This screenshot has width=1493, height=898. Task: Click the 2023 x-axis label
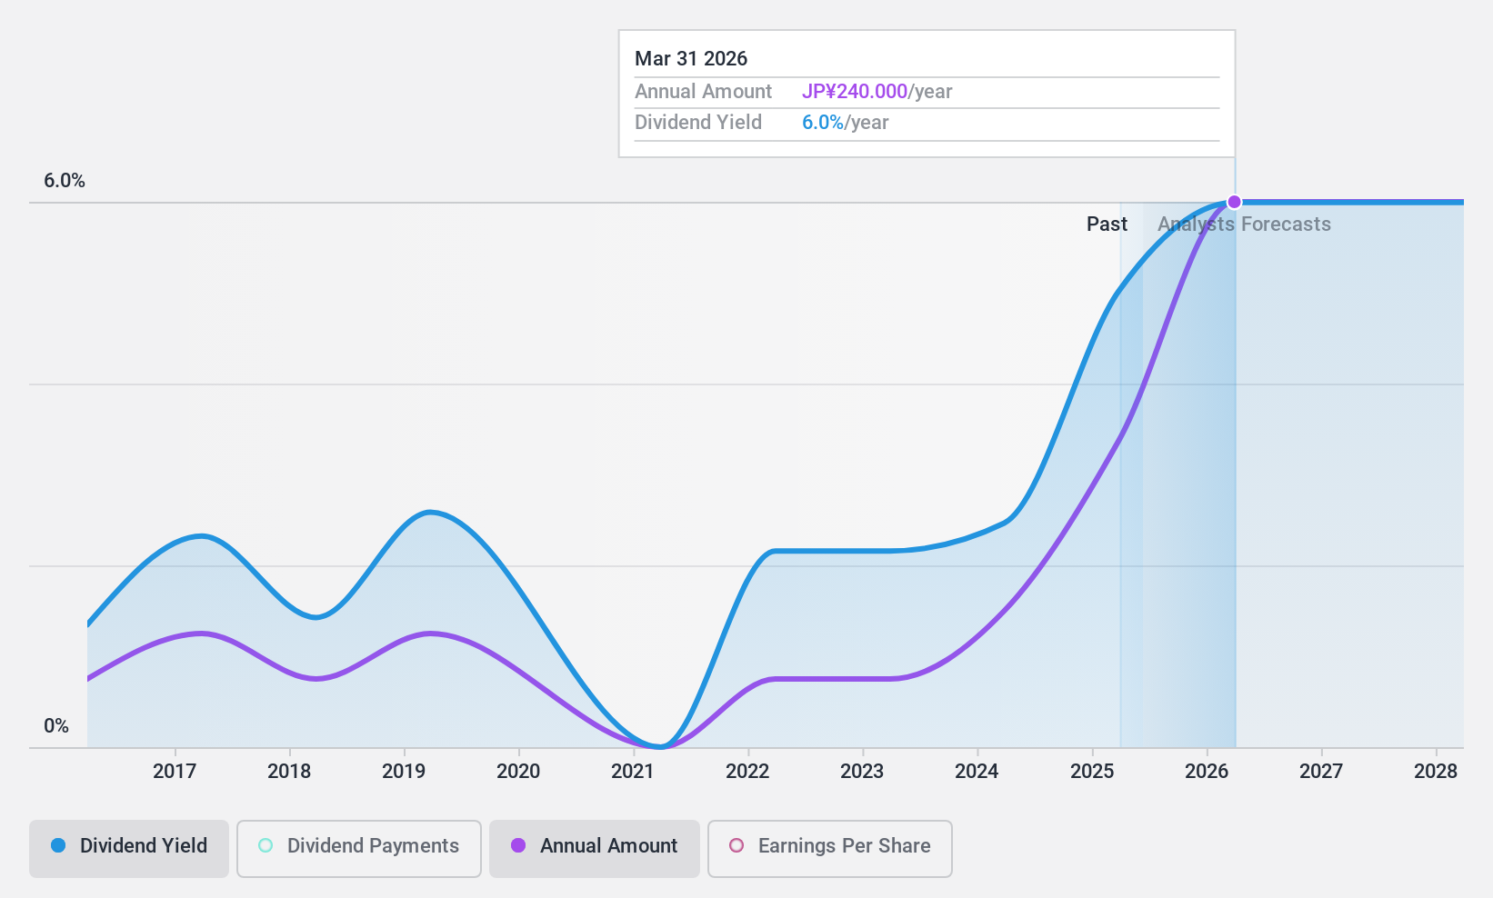pos(862,772)
